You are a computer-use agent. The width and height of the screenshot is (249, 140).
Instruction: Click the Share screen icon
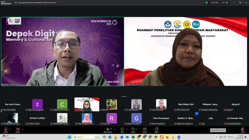(x=145, y=129)
